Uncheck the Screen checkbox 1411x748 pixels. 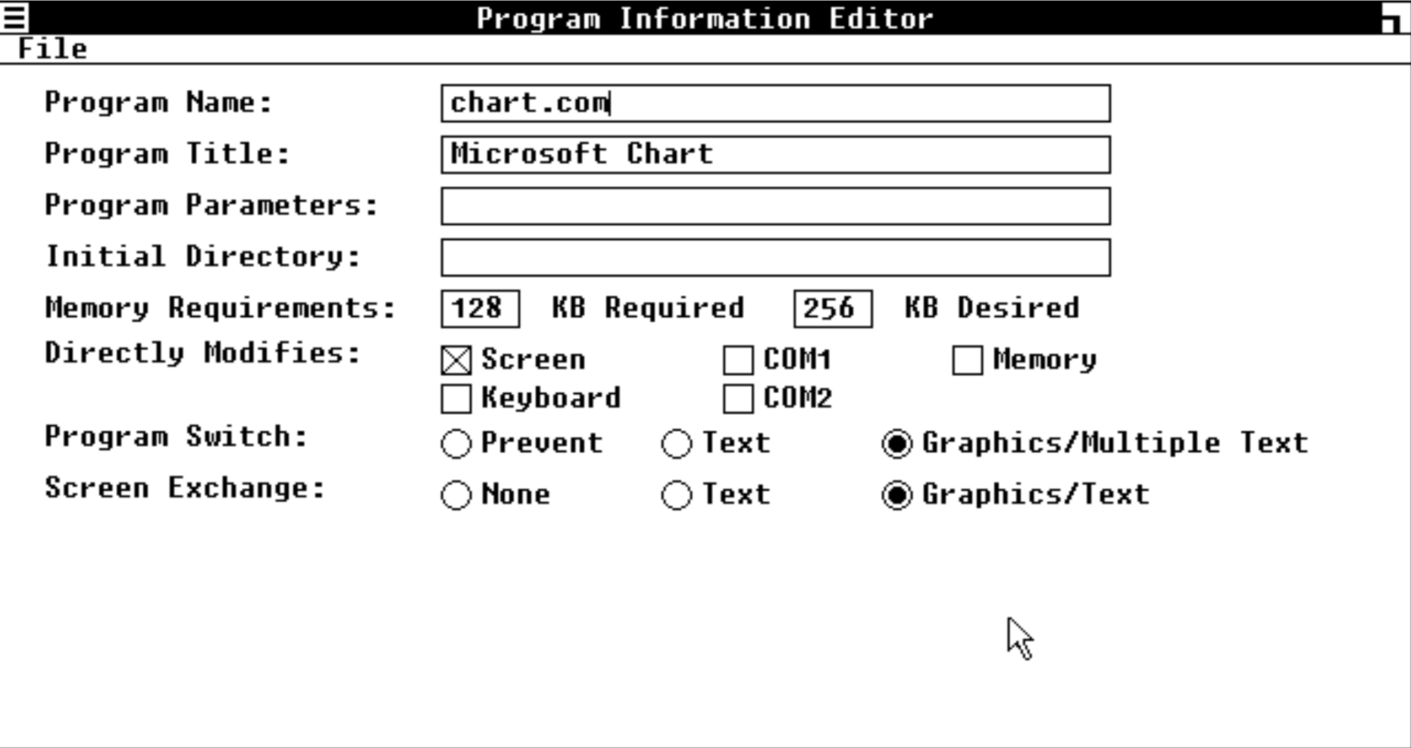point(456,360)
